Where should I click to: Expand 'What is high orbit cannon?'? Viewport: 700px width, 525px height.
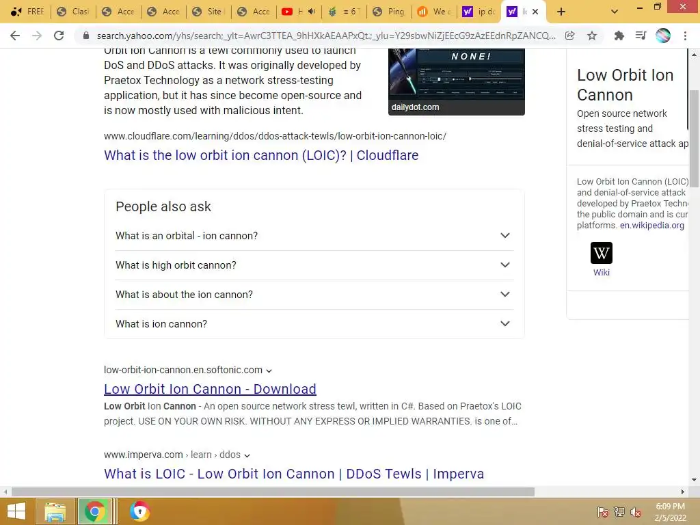coord(314,265)
